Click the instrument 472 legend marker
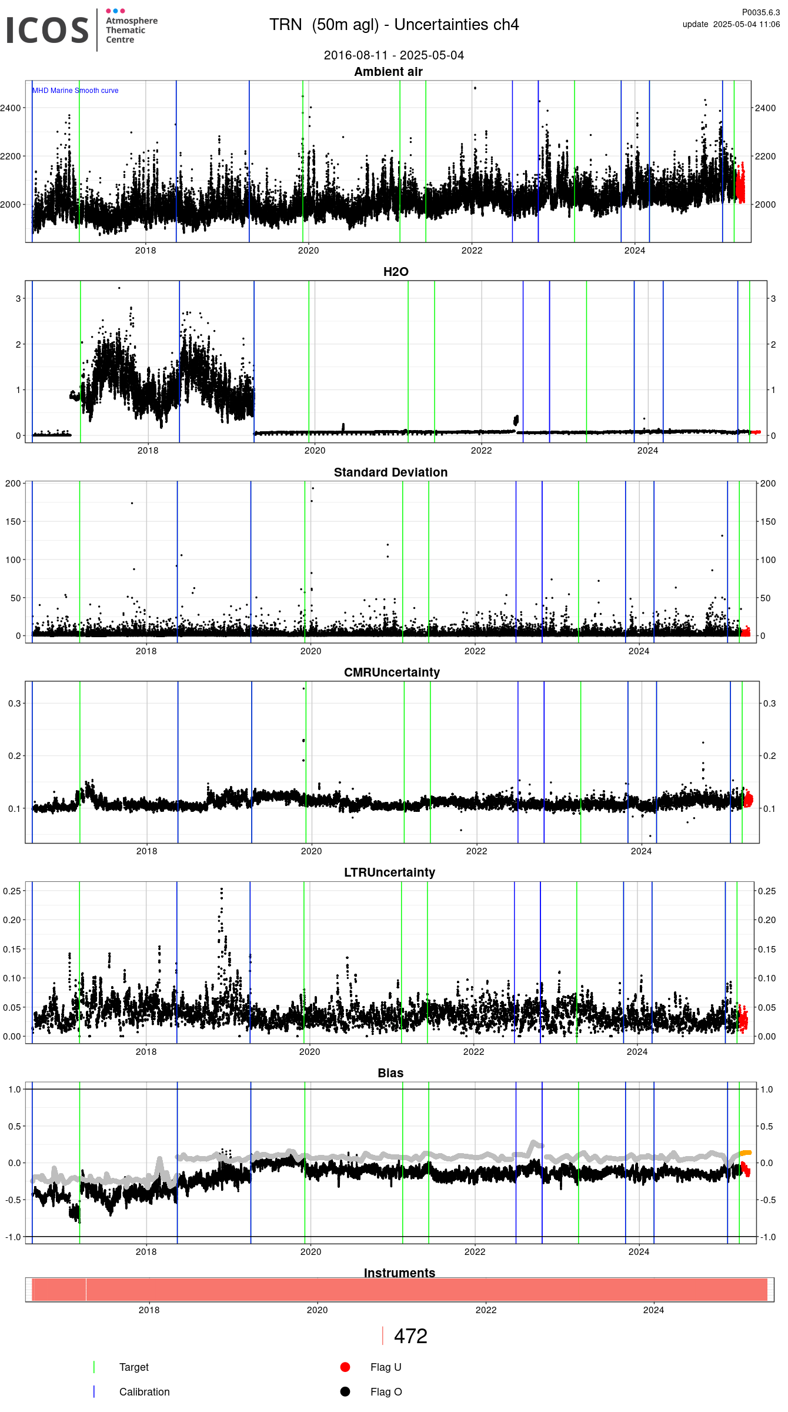The image size is (788, 1412). tap(383, 1336)
